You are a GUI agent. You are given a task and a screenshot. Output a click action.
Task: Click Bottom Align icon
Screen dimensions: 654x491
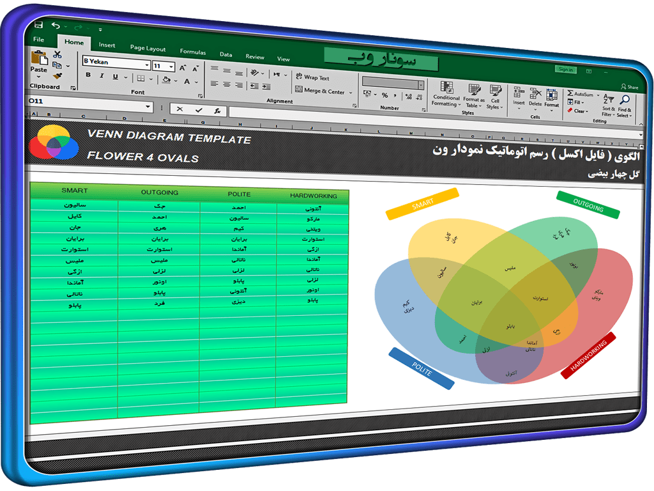coord(239,73)
